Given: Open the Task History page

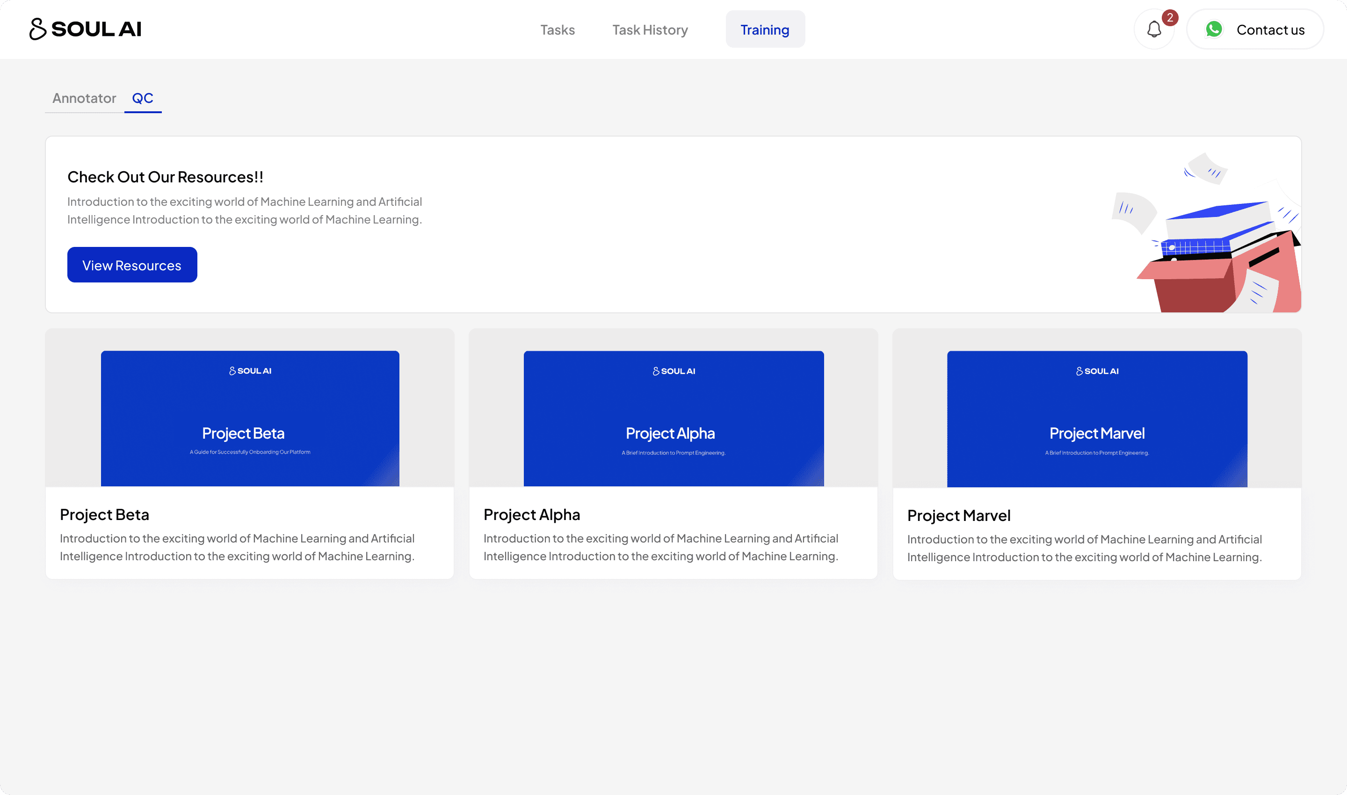Looking at the screenshot, I should click(650, 30).
